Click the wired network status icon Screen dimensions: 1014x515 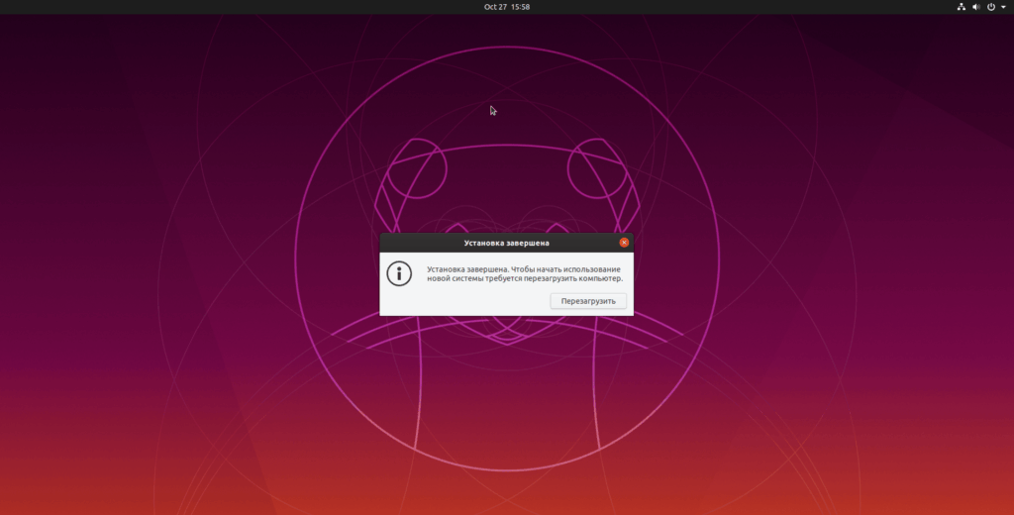[x=961, y=7]
